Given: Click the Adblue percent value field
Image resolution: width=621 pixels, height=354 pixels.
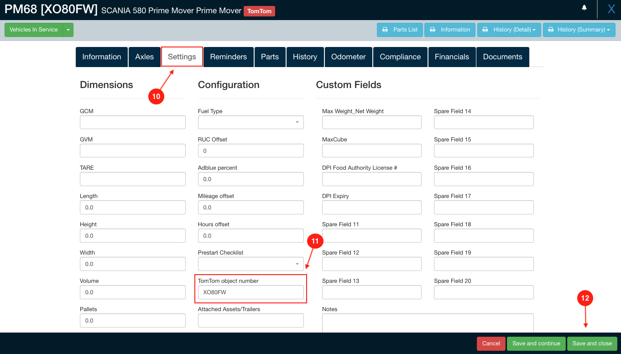Looking at the screenshot, I should point(250,179).
